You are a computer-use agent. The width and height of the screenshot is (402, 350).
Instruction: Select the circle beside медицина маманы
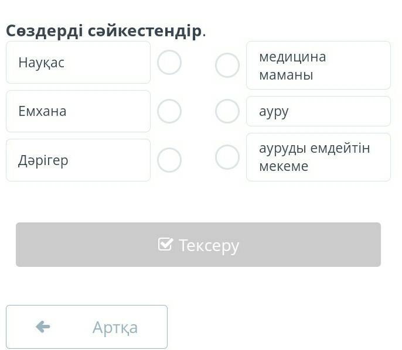coord(227,66)
